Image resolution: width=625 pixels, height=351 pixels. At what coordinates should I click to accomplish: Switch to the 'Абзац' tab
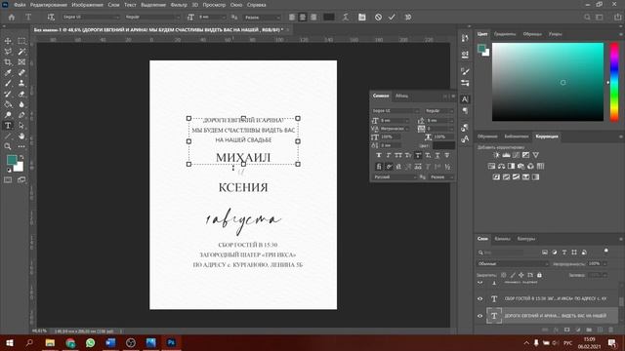[401, 96]
